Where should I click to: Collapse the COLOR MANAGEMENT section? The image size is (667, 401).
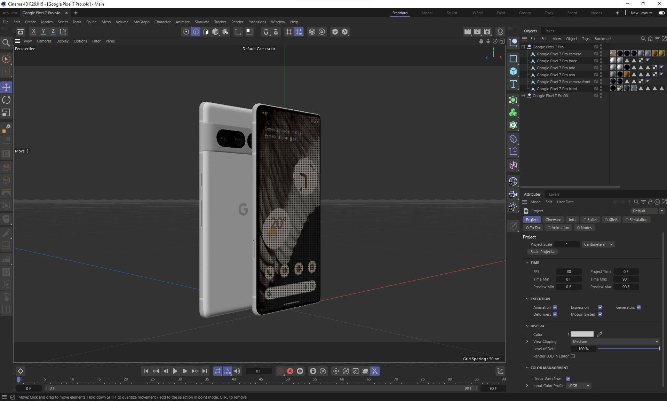point(527,368)
